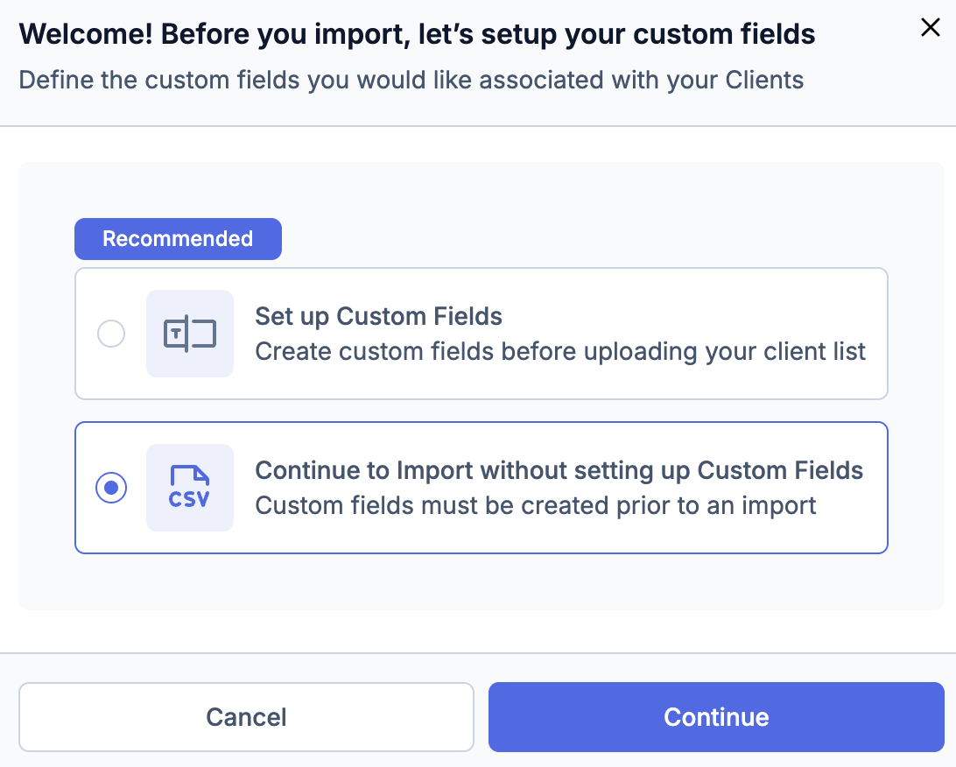956x767 pixels.
Task: Select the Continue to Import radio button
Action: coord(111,488)
